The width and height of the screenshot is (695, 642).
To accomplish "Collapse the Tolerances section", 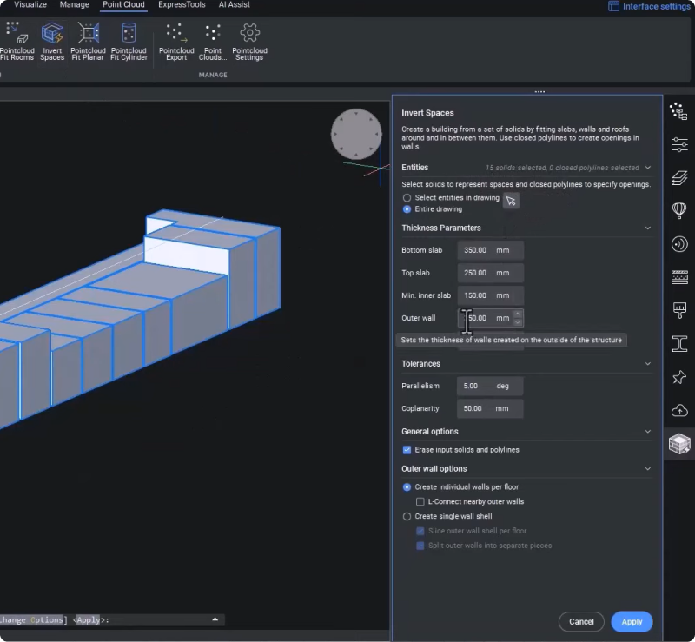I will (647, 364).
